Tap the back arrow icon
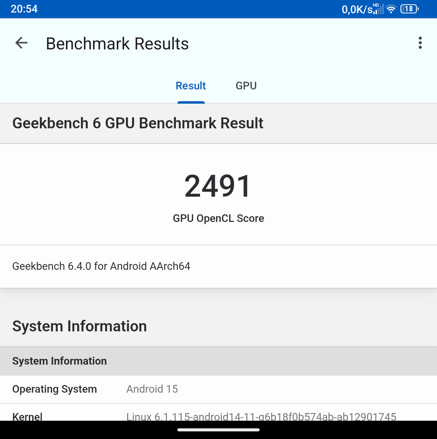 [21, 43]
